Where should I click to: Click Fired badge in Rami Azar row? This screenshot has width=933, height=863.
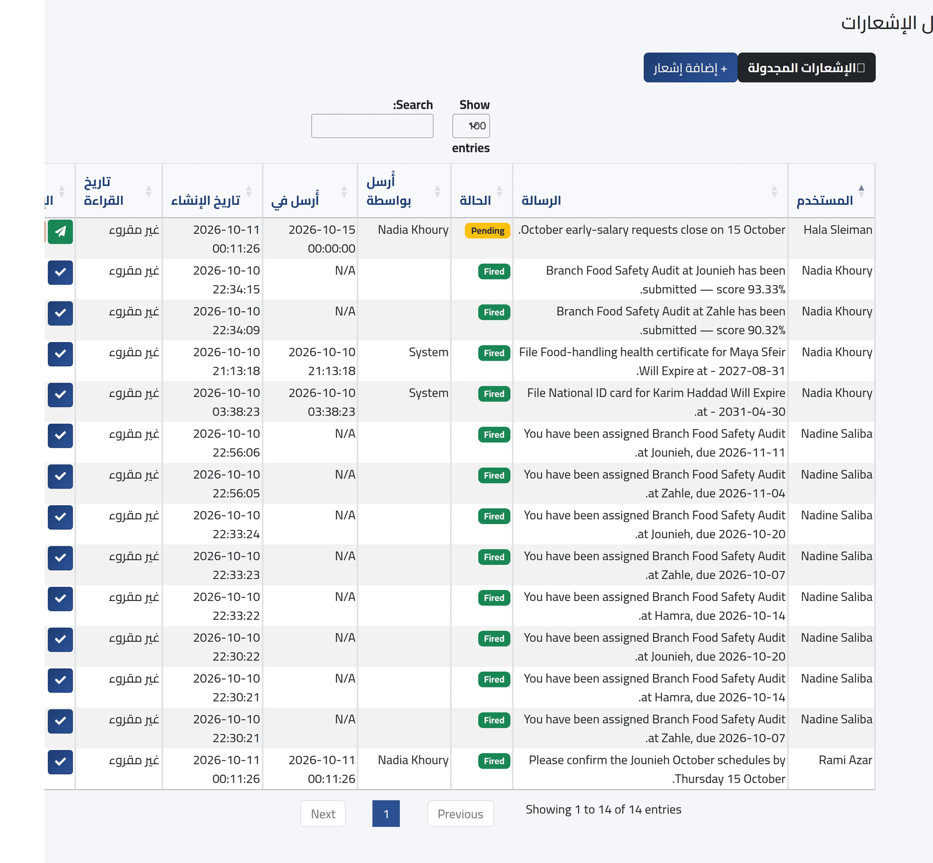click(x=494, y=761)
